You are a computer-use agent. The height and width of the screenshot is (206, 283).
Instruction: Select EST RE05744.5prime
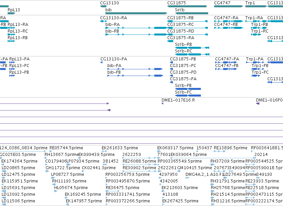click(x=66, y=148)
